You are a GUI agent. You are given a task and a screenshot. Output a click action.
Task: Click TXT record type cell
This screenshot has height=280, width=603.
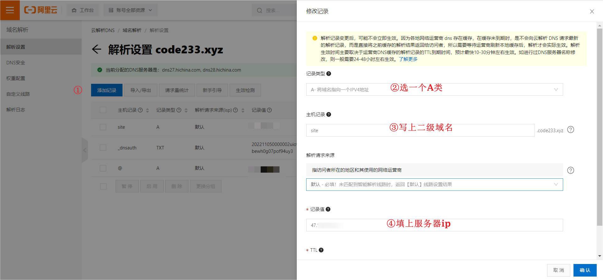(x=160, y=148)
